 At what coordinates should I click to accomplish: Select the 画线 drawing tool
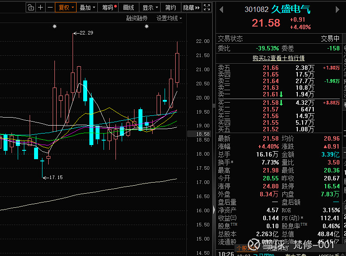[x=129, y=8]
